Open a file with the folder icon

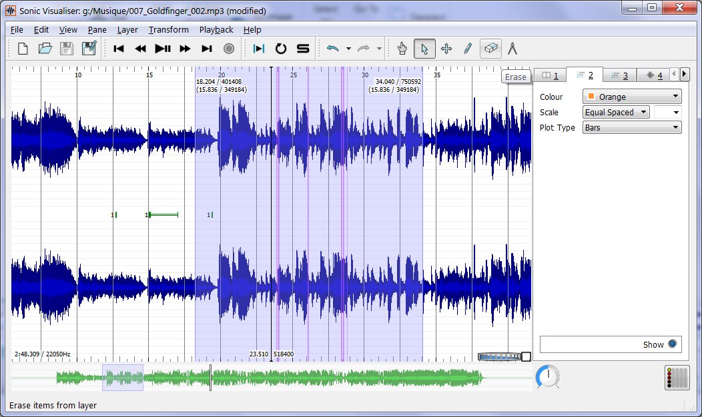[45, 48]
